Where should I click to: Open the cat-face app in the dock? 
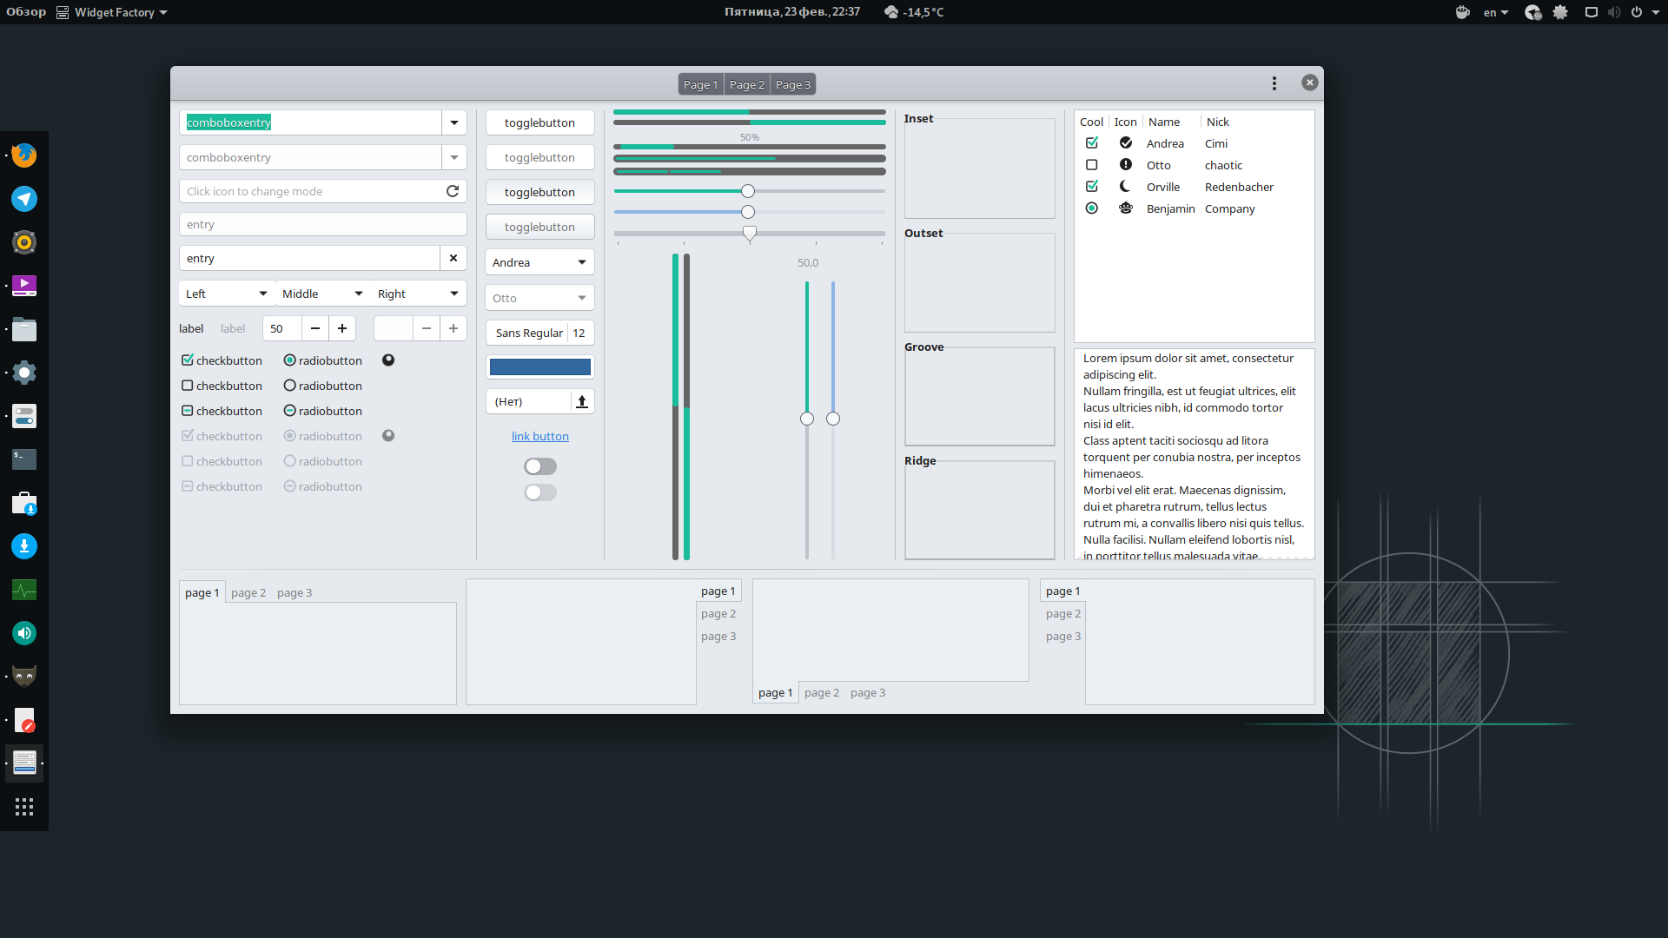pyautogui.click(x=24, y=677)
